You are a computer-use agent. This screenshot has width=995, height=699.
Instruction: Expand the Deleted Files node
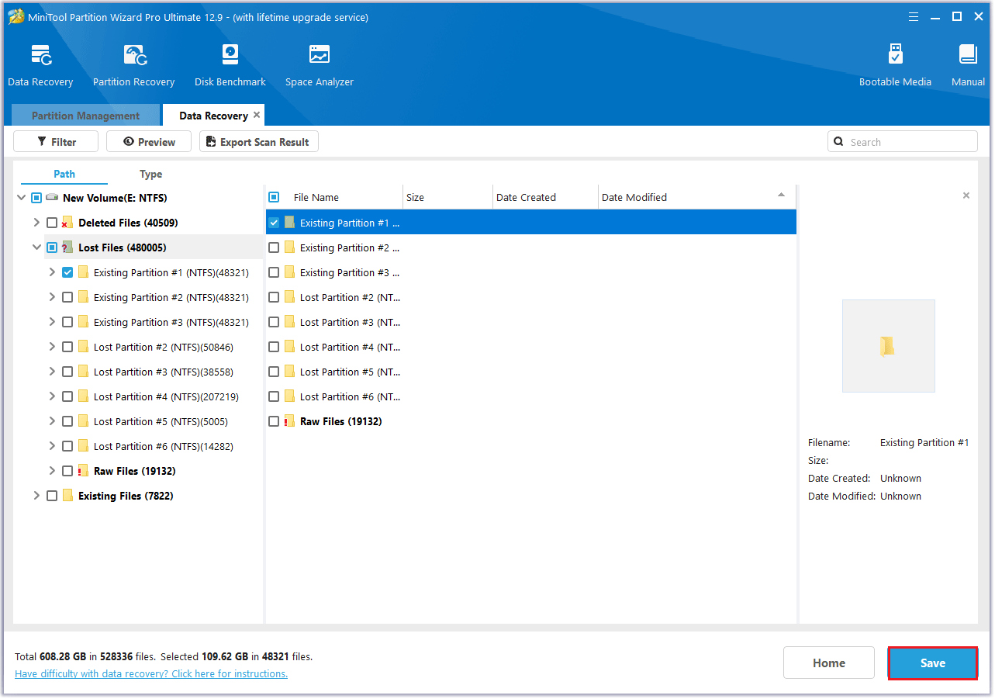36,223
